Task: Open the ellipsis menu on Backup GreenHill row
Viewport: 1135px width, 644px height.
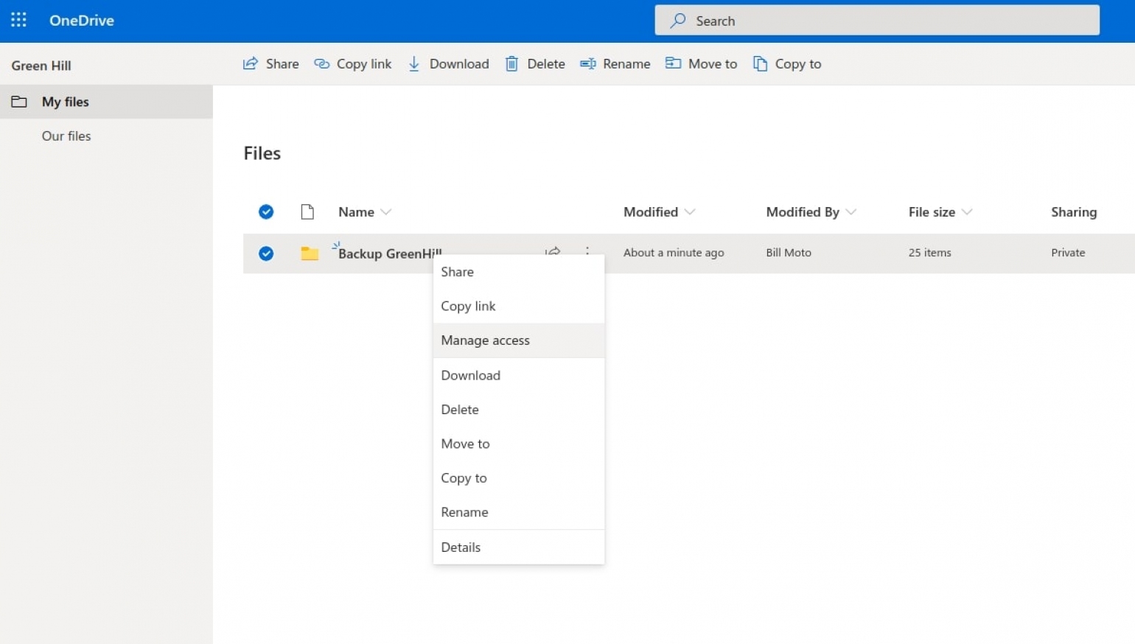Action: coord(587,251)
